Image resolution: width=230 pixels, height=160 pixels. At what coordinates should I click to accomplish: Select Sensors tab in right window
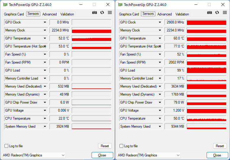point(148,14)
